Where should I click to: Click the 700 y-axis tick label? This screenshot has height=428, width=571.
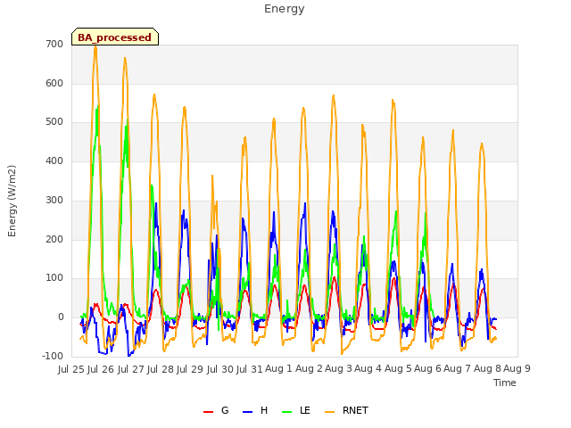click(x=54, y=44)
